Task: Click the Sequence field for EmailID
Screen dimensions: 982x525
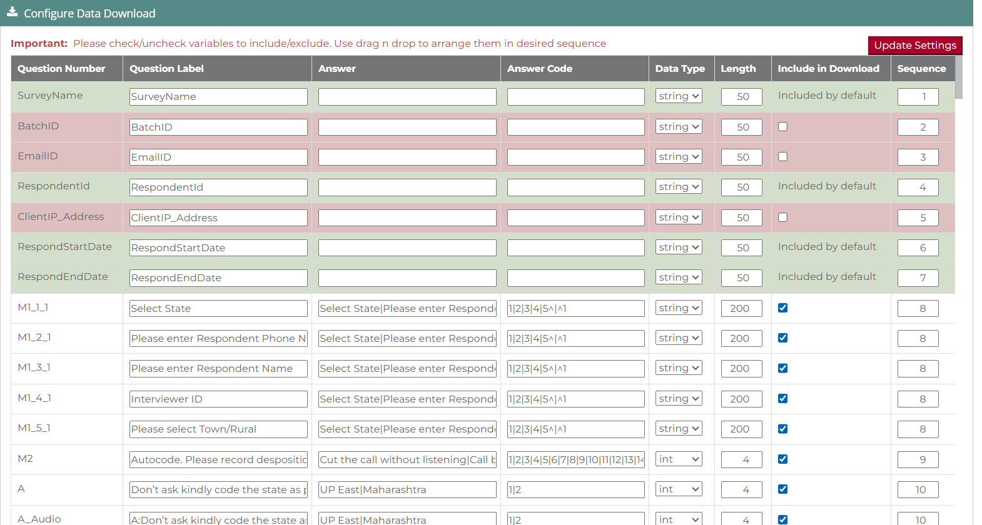Action: 918,157
